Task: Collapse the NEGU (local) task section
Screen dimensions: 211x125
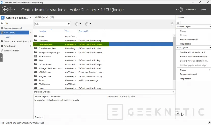Action: (210, 48)
